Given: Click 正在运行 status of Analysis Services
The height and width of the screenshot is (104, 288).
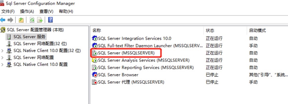Looking at the screenshot, I should pyautogui.click(x=214, y=60).
